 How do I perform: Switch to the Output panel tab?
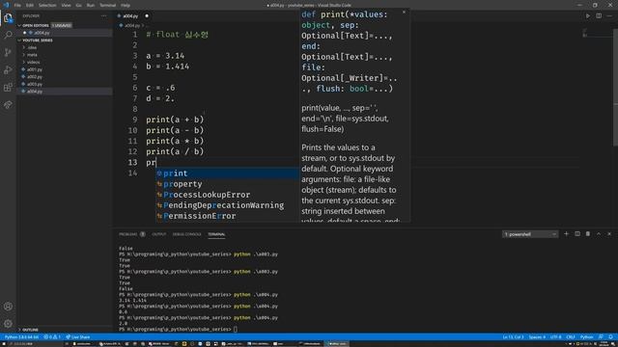pos(159,234)
